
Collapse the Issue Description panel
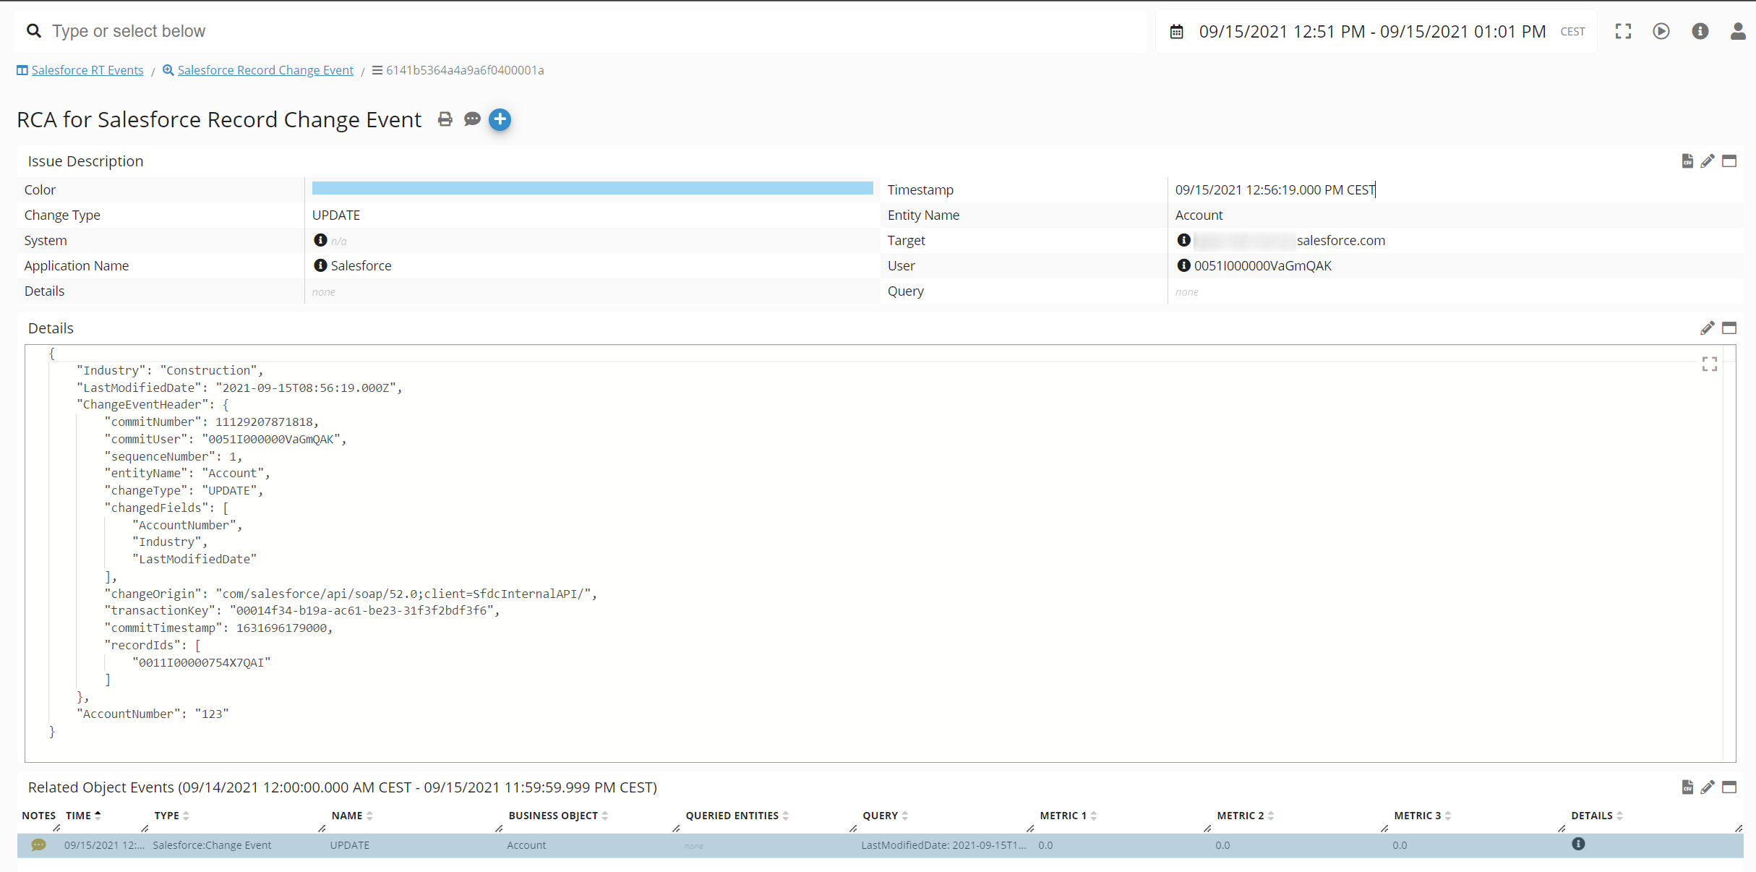pos(1729,161)
